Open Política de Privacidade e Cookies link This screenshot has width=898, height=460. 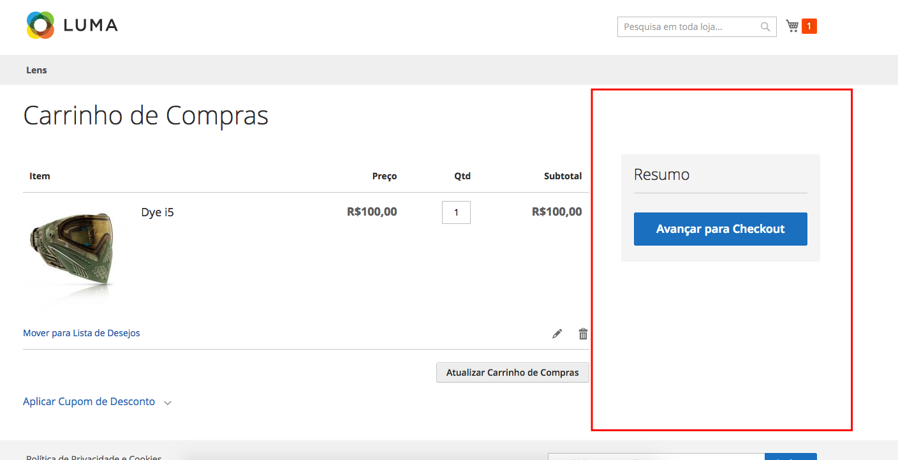coord(94,457)
